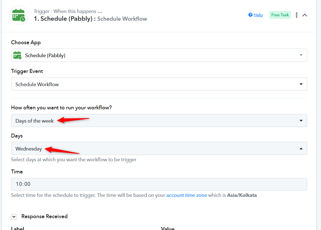
Task: Click the blue Help question mark icon
Action: [250, 15]
